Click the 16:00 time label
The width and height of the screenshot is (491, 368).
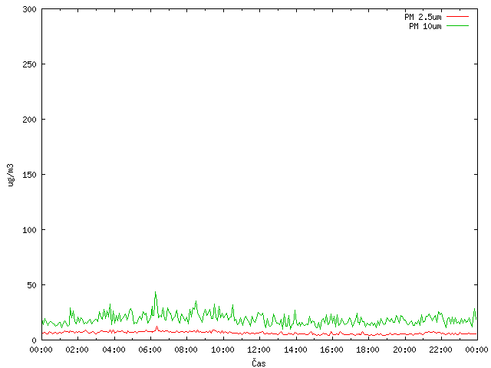[x=331, y=350]
